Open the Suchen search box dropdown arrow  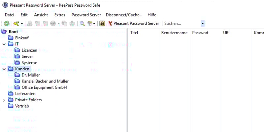tap(203, 23)
